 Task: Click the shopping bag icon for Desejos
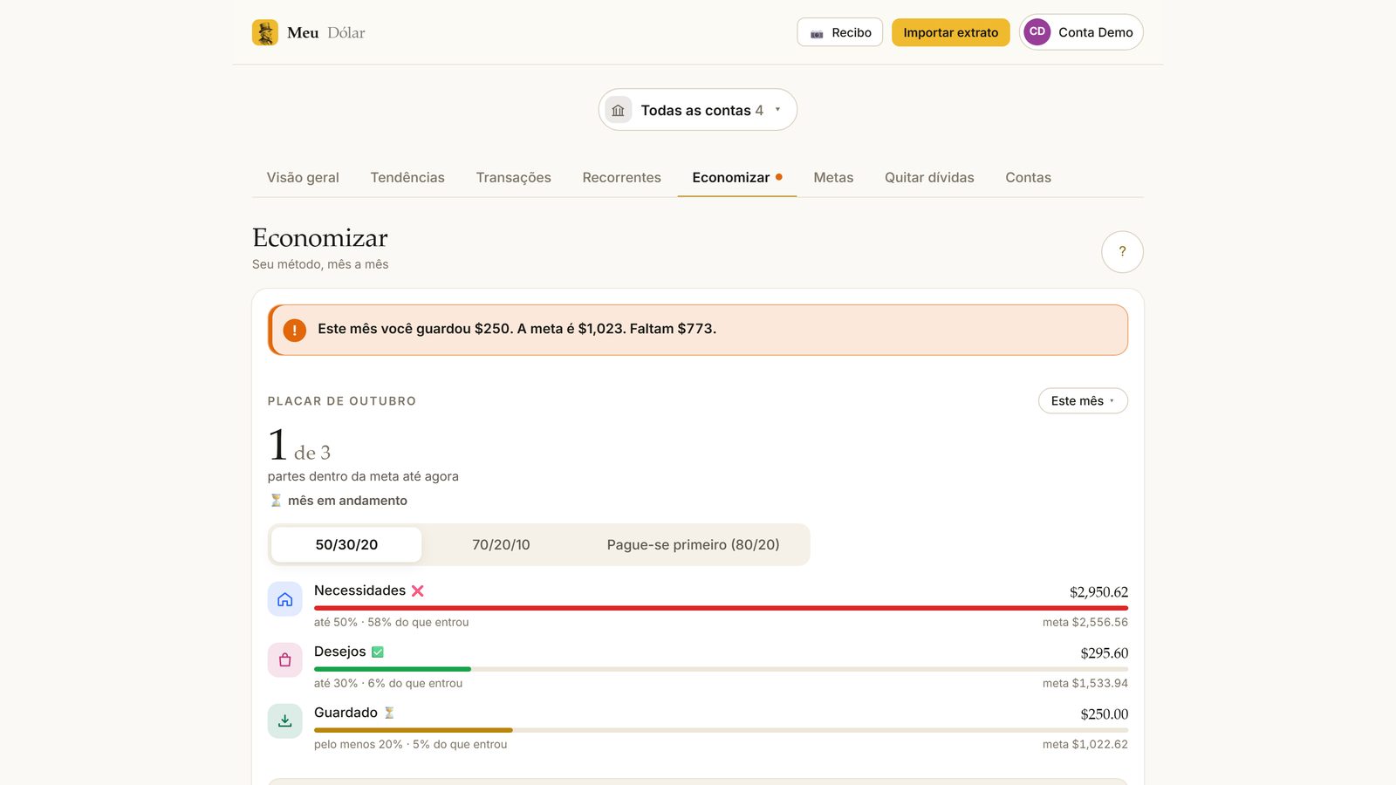(284, 660)
